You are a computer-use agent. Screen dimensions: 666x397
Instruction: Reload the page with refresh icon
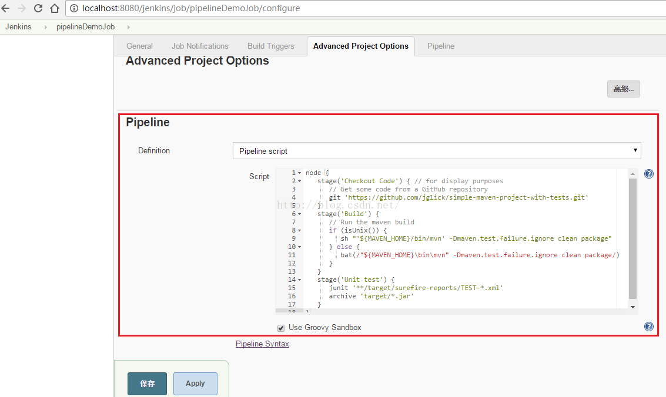[x=38, y=8]
